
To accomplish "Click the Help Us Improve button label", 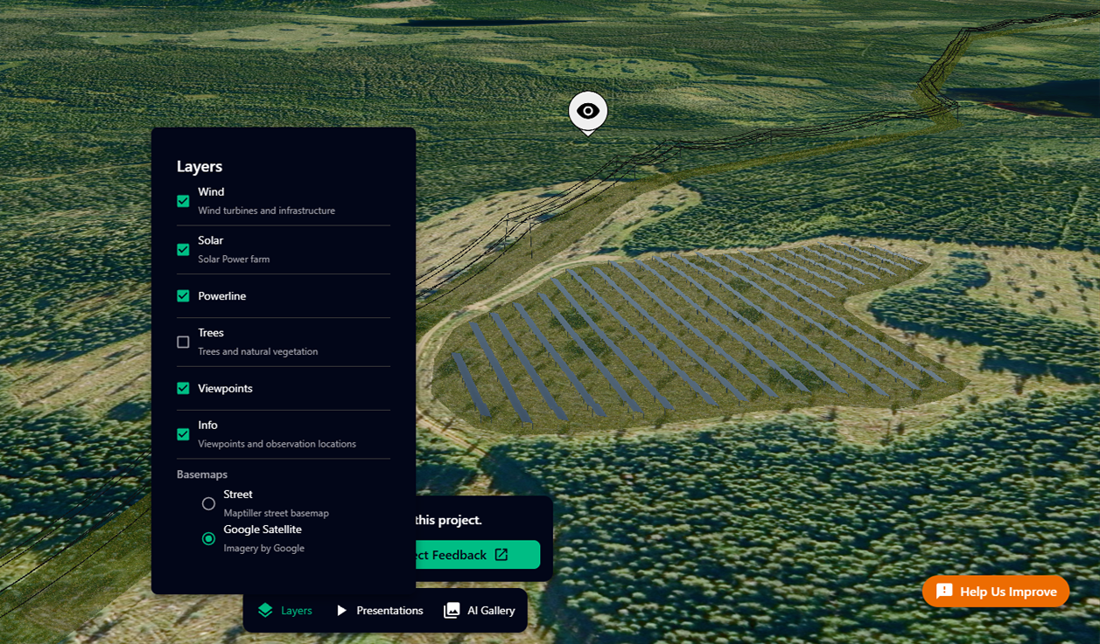I will [x=1008, y=592].
